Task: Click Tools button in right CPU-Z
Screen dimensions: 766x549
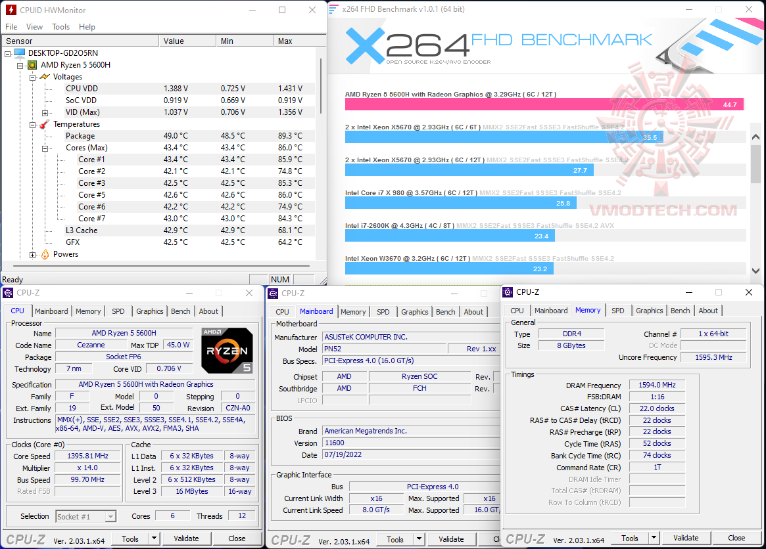Action: click(630, 538)
